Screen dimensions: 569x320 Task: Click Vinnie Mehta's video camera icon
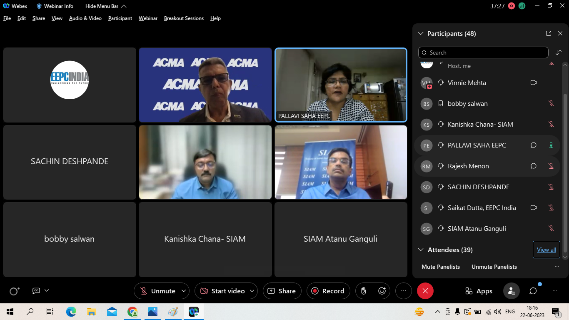[534, 82]
